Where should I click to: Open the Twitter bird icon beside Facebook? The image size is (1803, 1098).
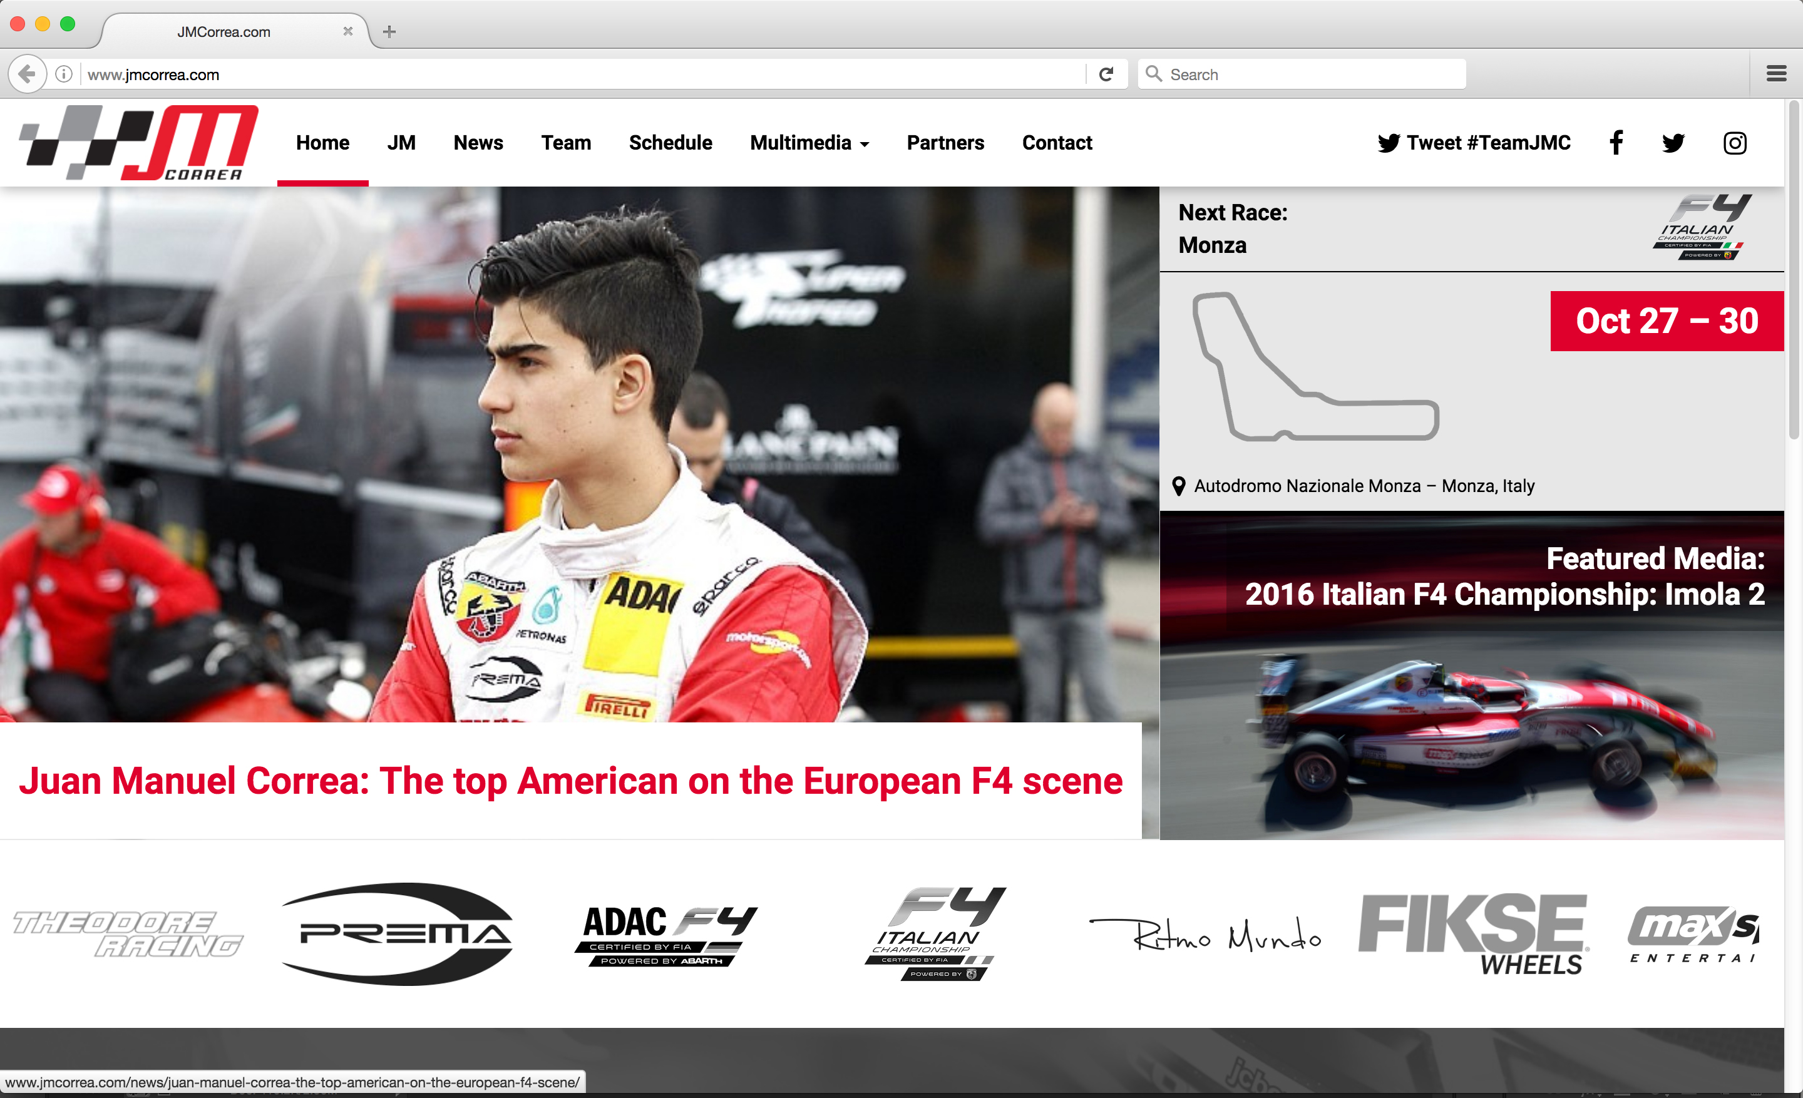pyautogui.click(x=1673, y=143)
